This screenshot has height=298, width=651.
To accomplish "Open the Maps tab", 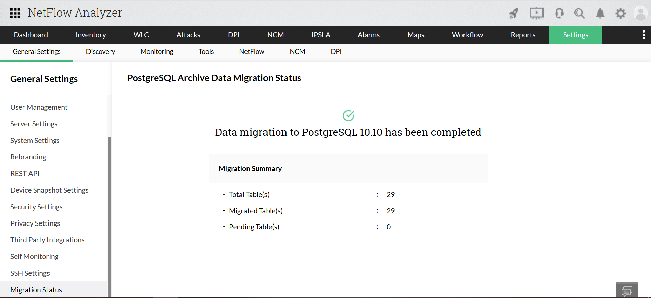I will pos(416,35).
